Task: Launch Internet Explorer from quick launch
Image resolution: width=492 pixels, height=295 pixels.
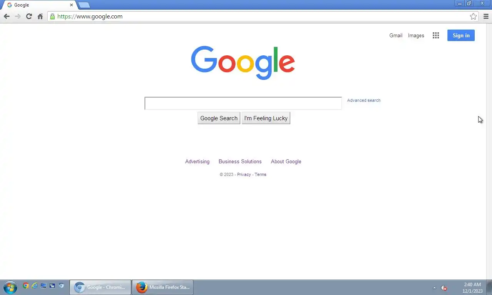Action: (35, 286)
